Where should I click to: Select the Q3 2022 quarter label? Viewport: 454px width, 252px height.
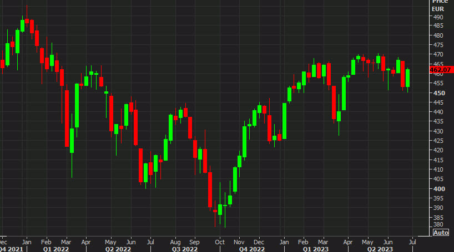pos(185,249)
